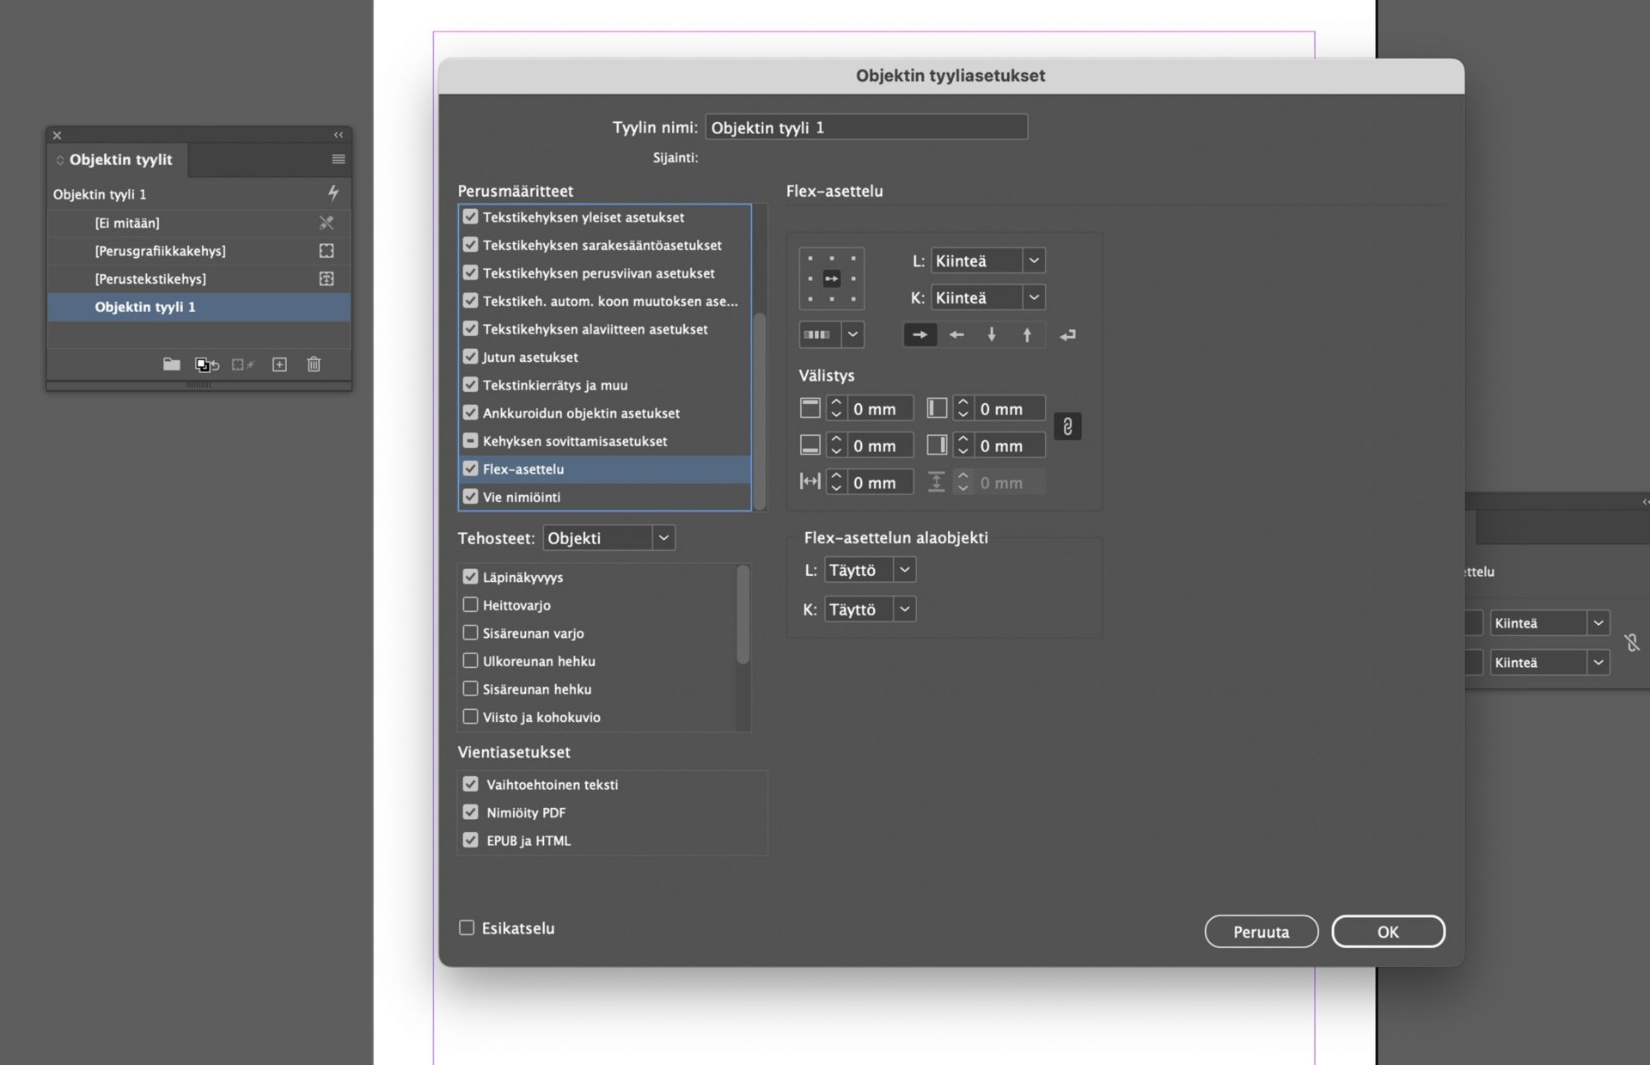Screen dimensions: 1650x1065
Task: Toggle the flex wrap return-arrow icon
Action: pos(1067,335)
